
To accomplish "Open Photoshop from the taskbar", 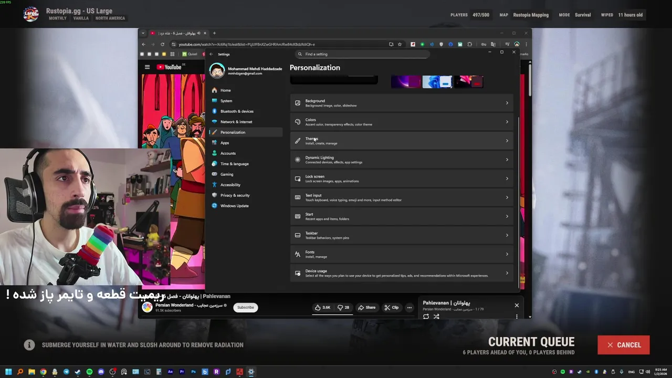I will [x=193, y=372].
